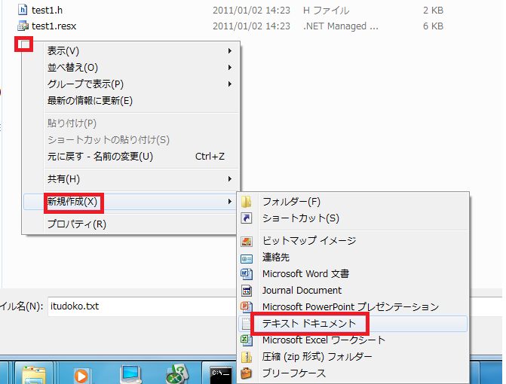Image resolution: width=506 pixels, height=384 pixels.
Task: Launch Media Player from the taskbar
Action: click(x=82, y=373)
